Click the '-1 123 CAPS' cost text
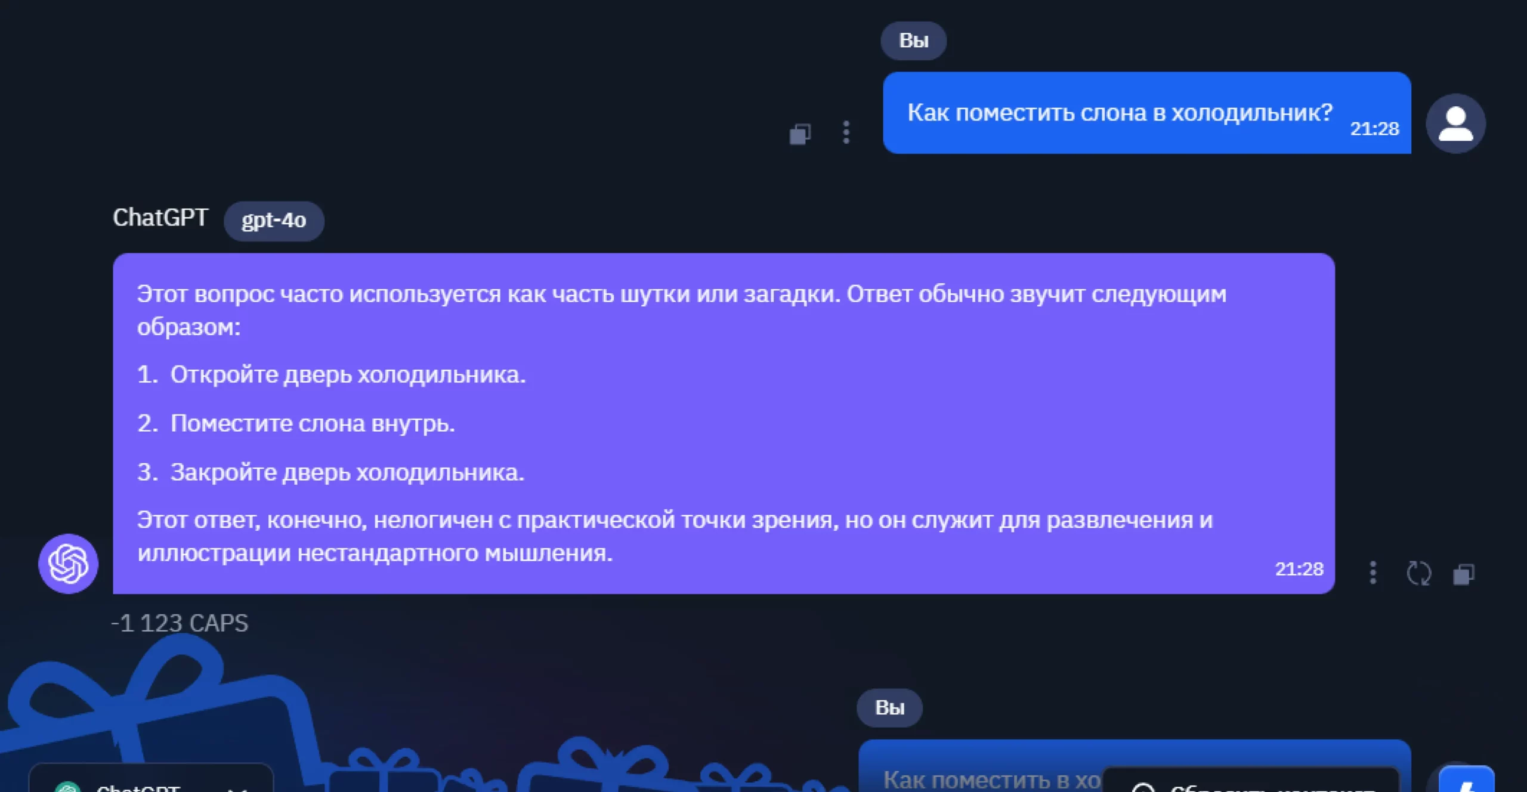 tap(180, 623)
